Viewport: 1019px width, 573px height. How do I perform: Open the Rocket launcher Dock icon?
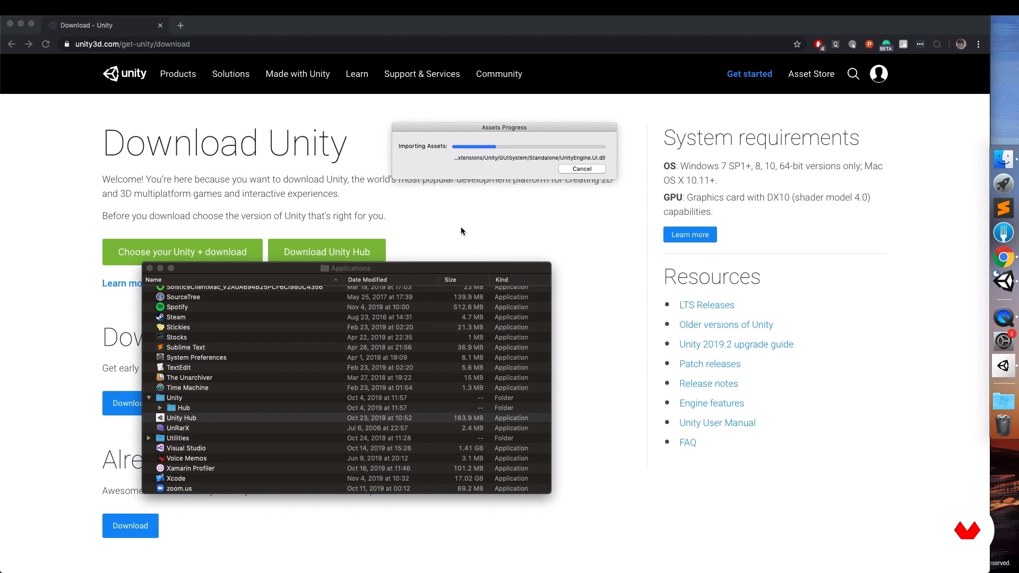coord(1003,184)
